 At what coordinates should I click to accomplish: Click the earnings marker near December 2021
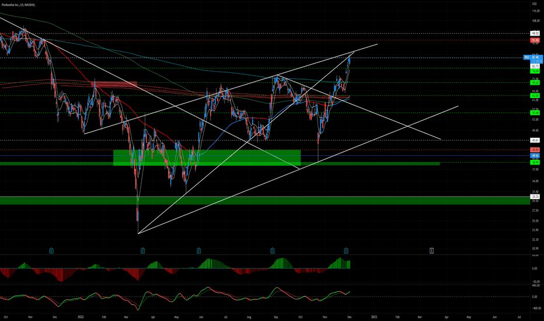click(51, 250)
